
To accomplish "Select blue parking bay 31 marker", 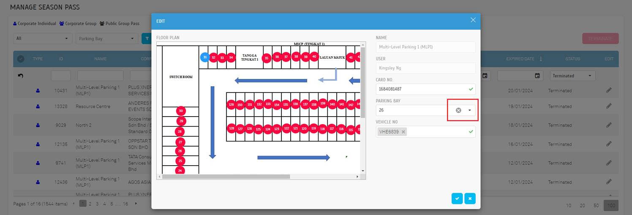I will (x=205, y=57).
